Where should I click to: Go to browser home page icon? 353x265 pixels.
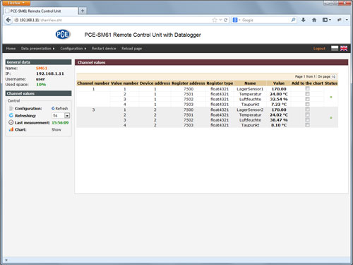click(314, 20)
